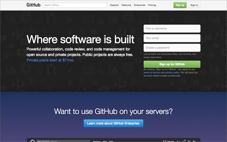227x142 pixels.
Task: Go to the Enterprise page
Action: (x=140, y=5)
